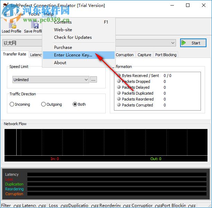Viewport: 212px width, 208px height.
Task: Click the Load Profile toolbar icon
Action: (x=12, y=25)
